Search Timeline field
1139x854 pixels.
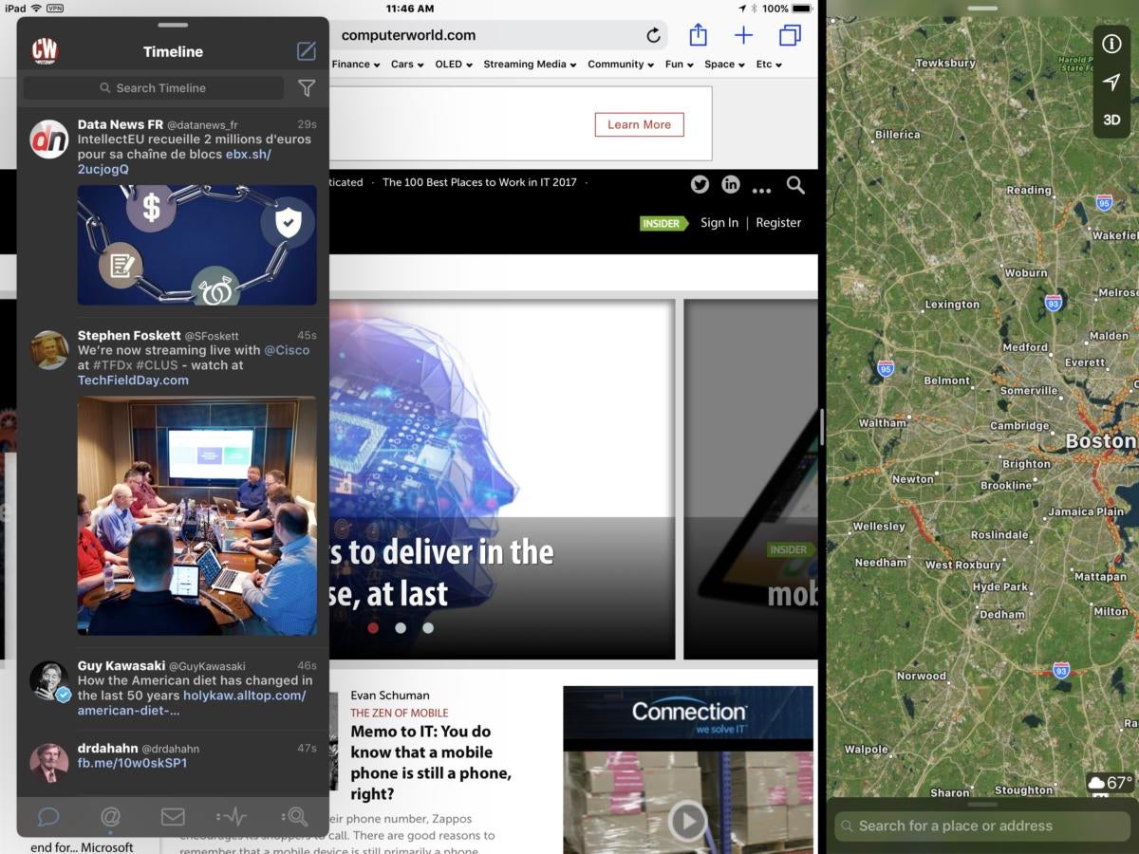[x=154, y=88]
